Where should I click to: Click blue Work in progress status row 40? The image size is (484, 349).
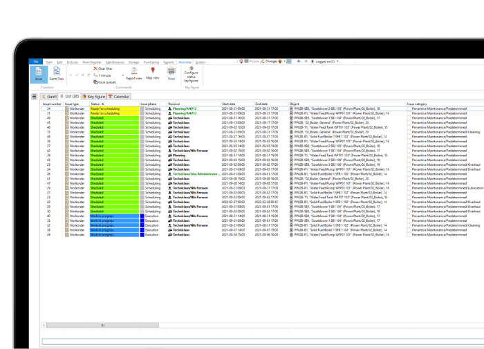114,216
